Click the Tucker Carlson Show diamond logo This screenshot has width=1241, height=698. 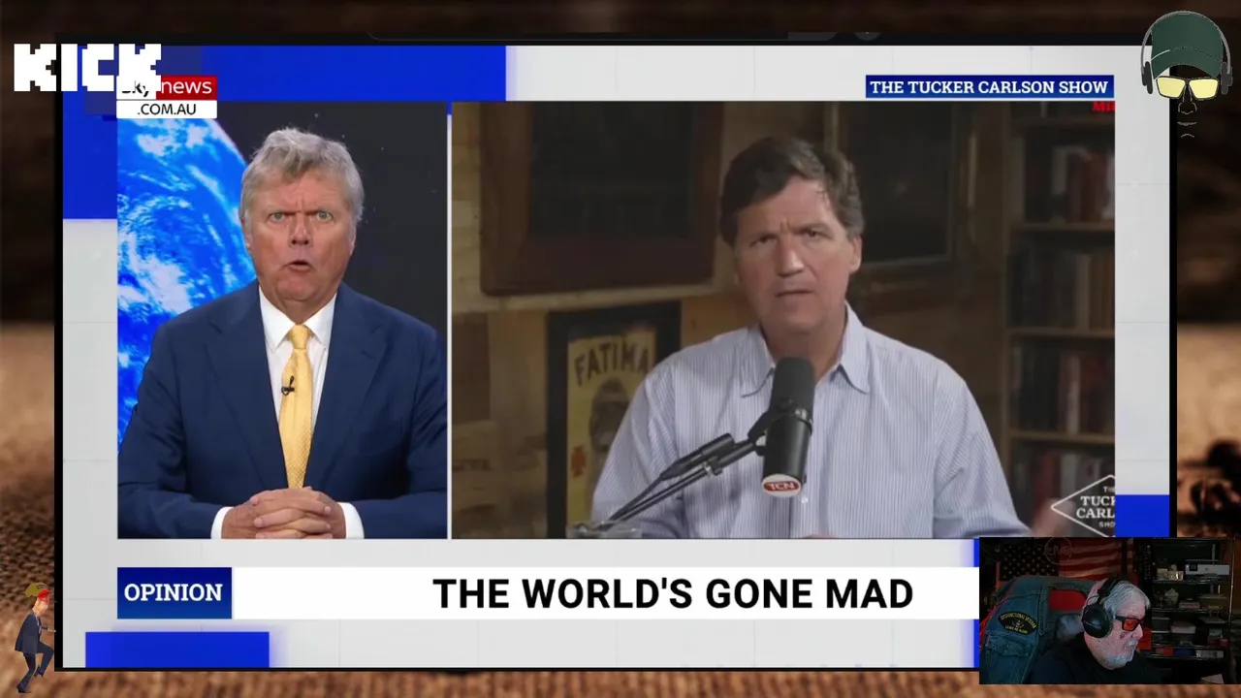(1084, 506)
